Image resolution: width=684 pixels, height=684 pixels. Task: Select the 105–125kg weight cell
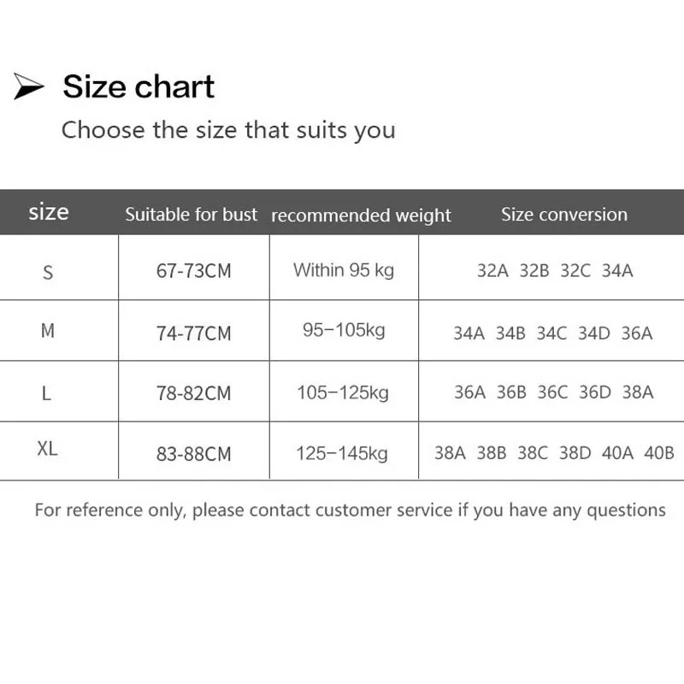343,392
